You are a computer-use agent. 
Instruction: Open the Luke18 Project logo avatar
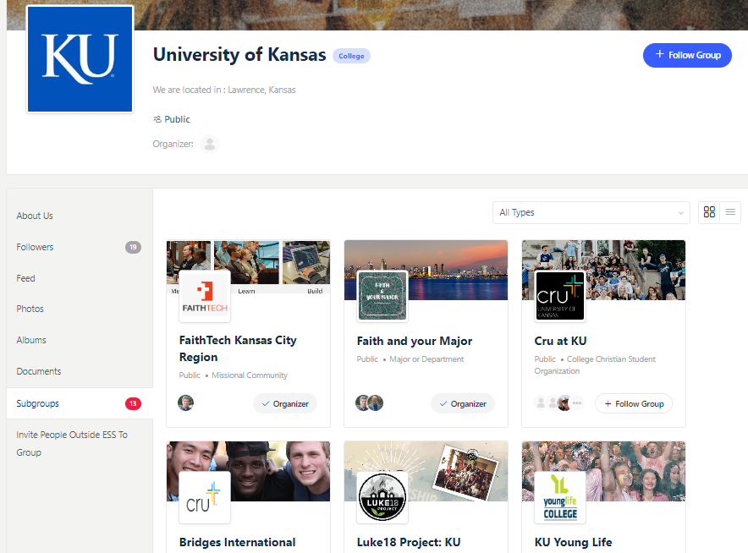click(x=382, y=498)
